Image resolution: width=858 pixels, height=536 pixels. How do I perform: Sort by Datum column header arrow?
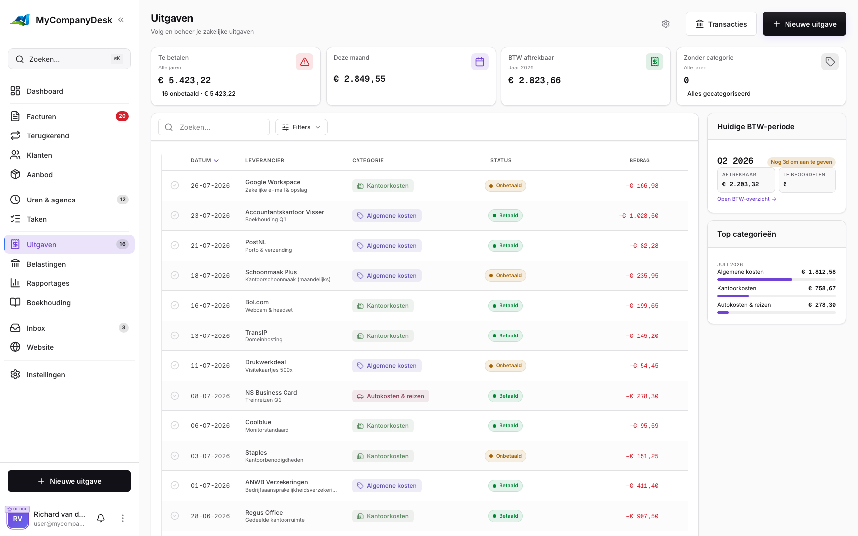(x=216, y=161)
